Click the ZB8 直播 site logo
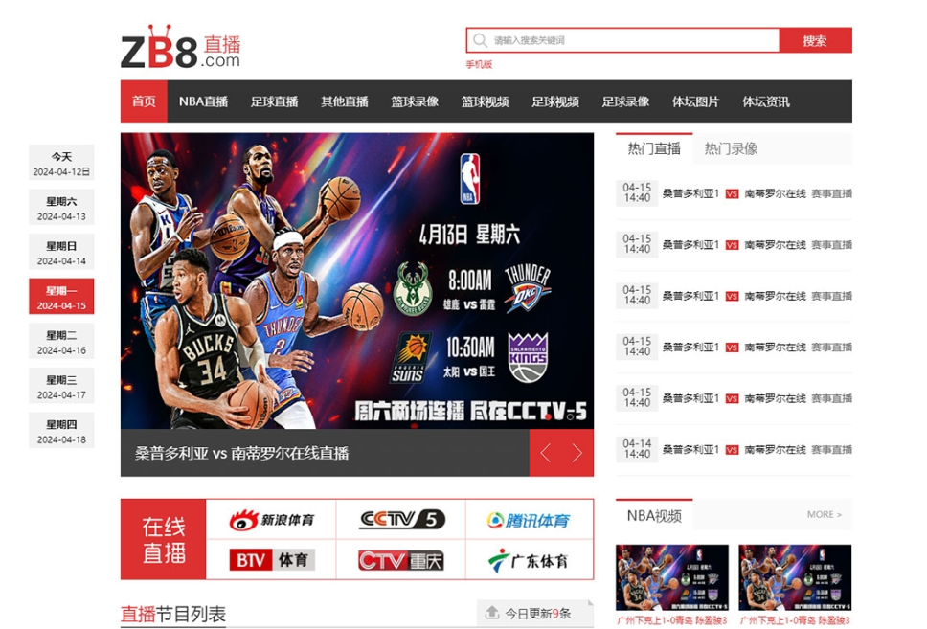Viewport: 927px width, 629px height. coord(181,49)
